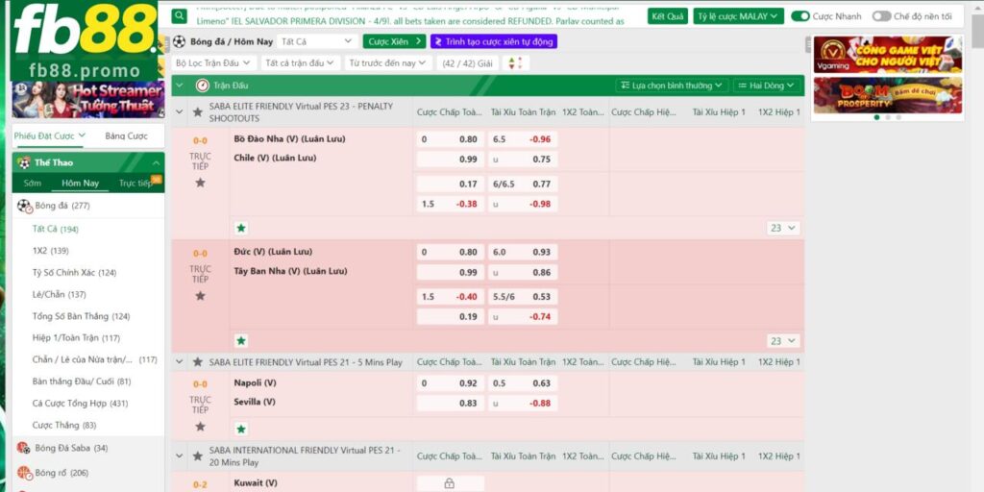Viewport: 984px width, 492px height.
Task: Favorite the SABA ELITE FRIENDLY PENALTY SHOOTOUTS league star
Action: [198, 112]
